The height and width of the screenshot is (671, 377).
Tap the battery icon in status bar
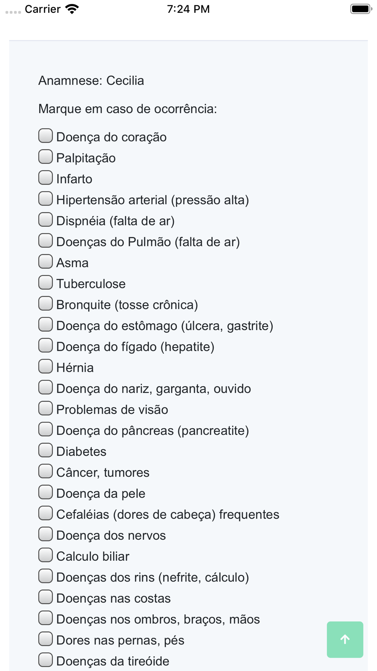point(361,9)
